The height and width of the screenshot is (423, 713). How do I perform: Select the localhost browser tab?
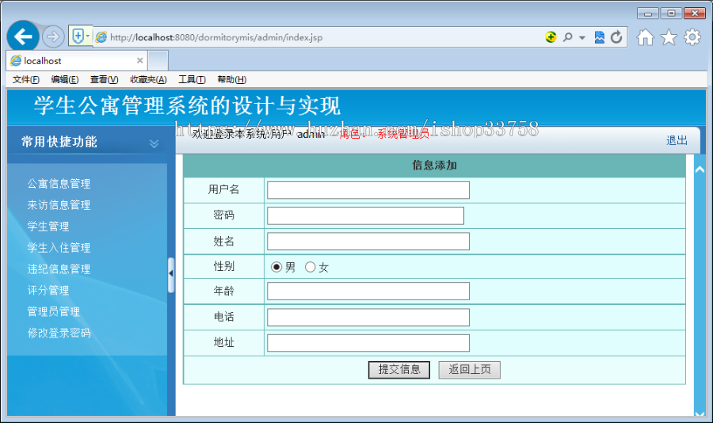click(x=76, y=60)
